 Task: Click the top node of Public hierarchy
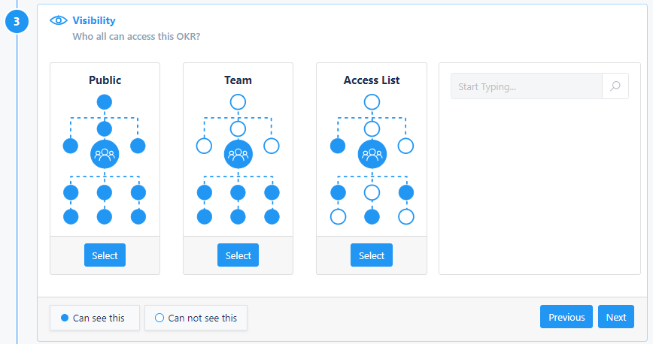(105, 101)
